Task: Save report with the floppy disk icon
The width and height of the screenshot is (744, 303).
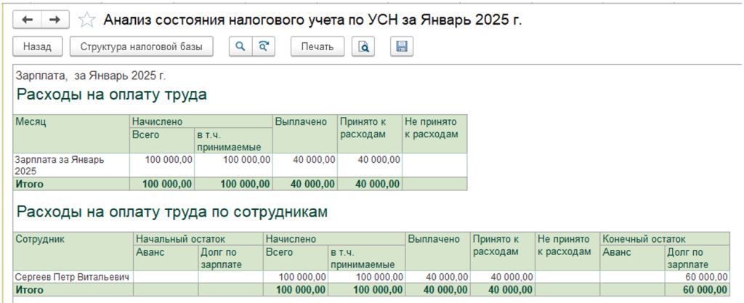Action: (x=402, y=47)
